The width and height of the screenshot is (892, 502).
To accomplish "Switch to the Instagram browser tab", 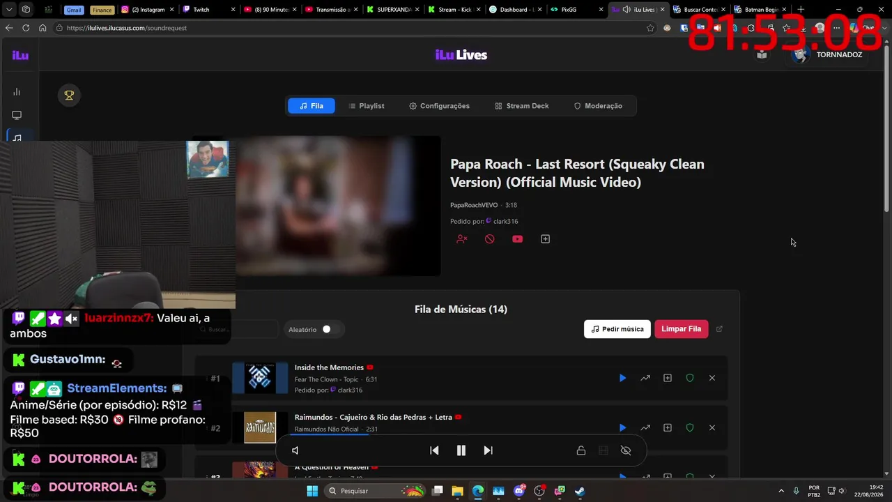I will click(147, 10).
